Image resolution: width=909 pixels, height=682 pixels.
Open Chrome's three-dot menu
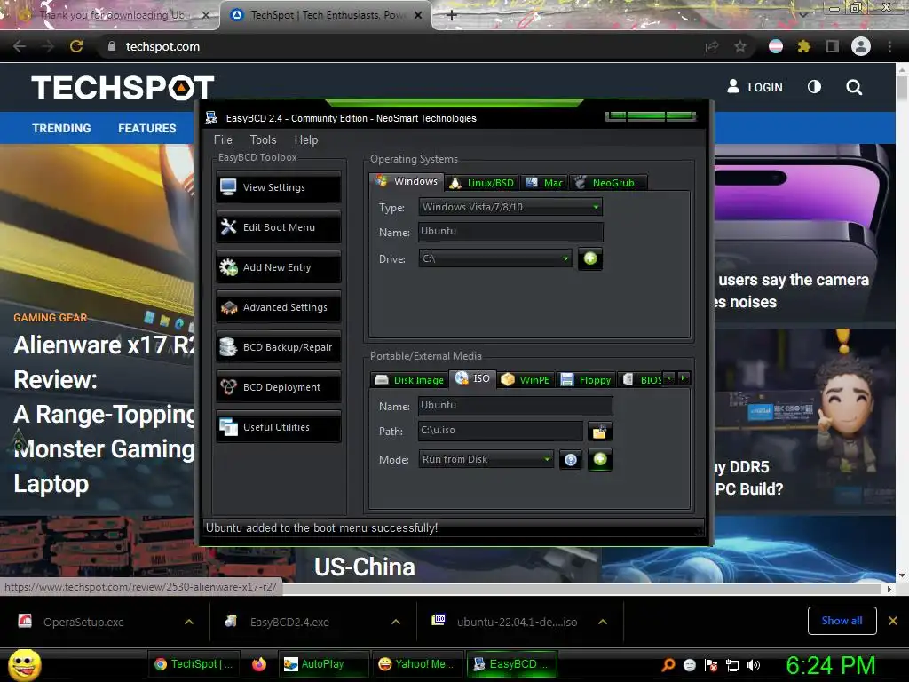point(889,46)
